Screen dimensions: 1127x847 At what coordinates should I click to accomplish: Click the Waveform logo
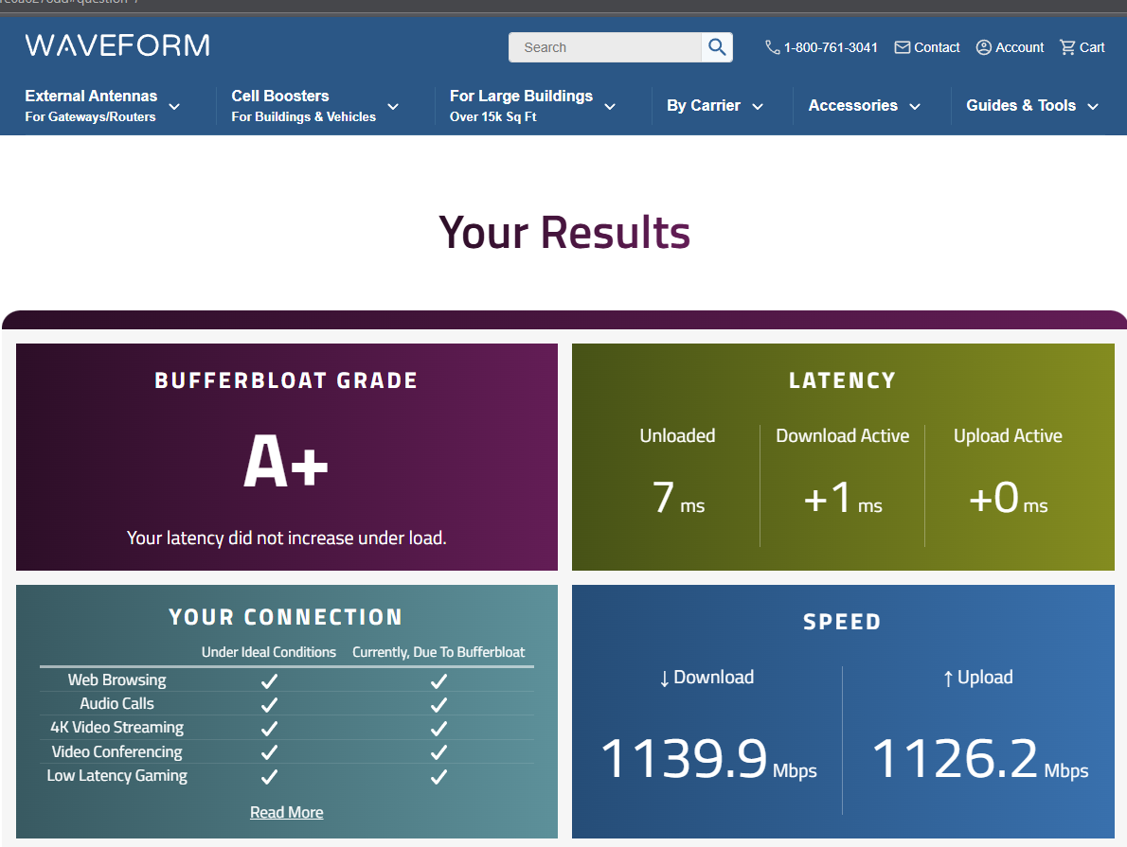point(117,45)
